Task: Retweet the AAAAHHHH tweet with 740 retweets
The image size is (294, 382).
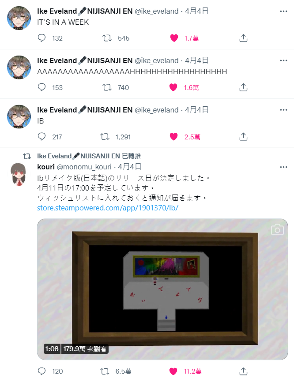Action: click(x=107, y=87)
